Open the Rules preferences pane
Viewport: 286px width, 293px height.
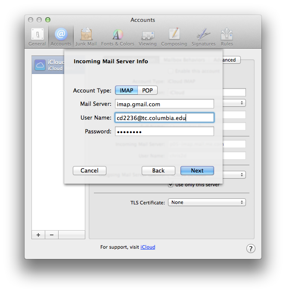tap(227, 37)
